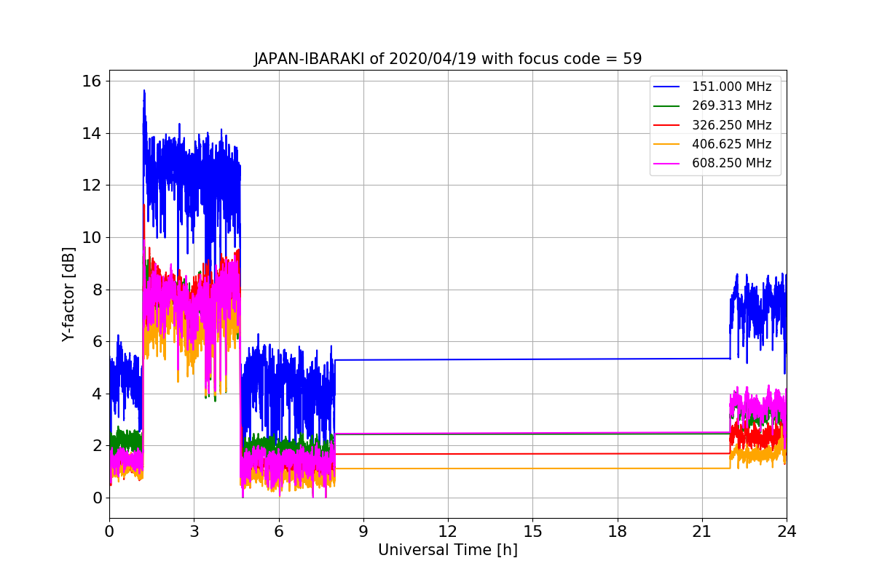Click the x-axis tick label 9

[363, 531]
